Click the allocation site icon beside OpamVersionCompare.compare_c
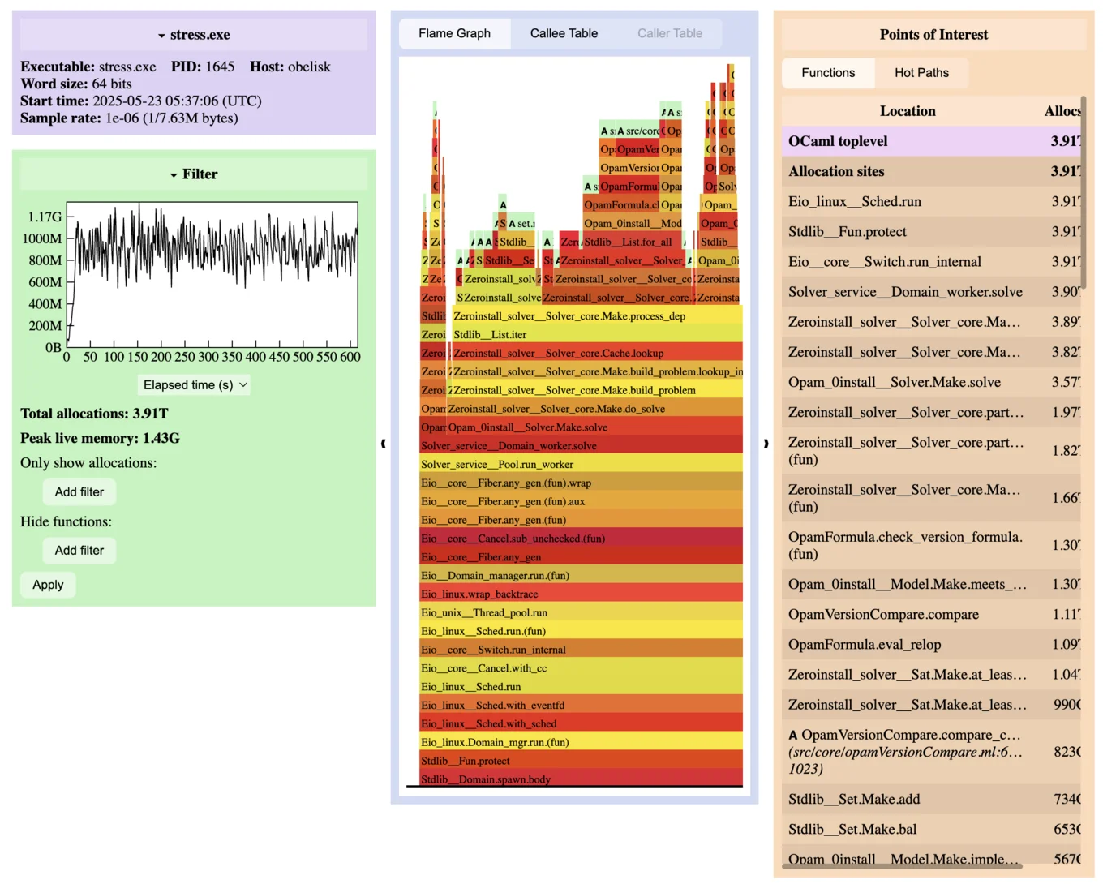Screen dimensions: 1103x884 click(793, 736)
